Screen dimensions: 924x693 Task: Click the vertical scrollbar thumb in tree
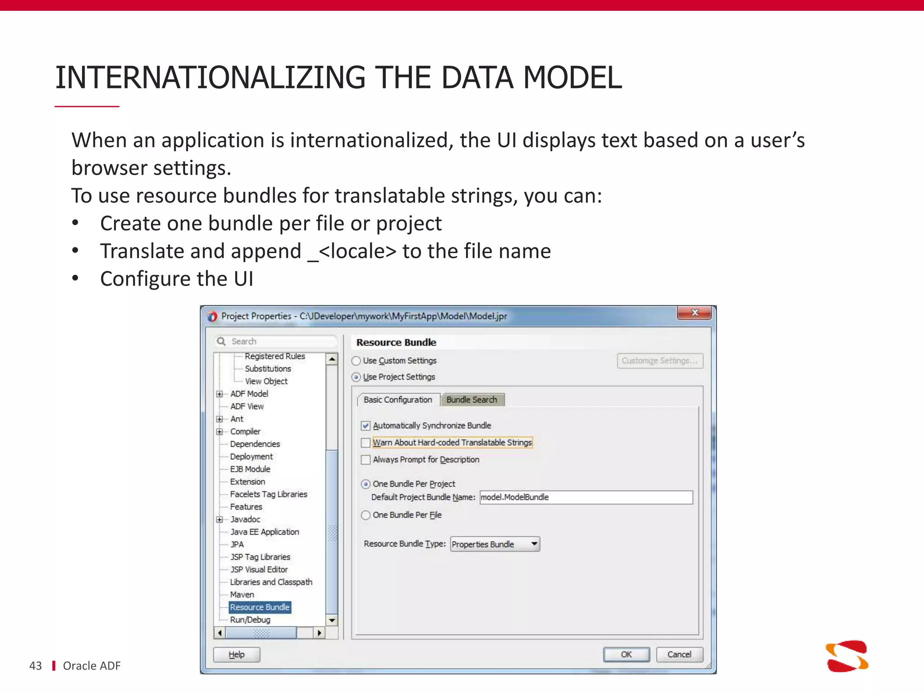coord(332,532)
